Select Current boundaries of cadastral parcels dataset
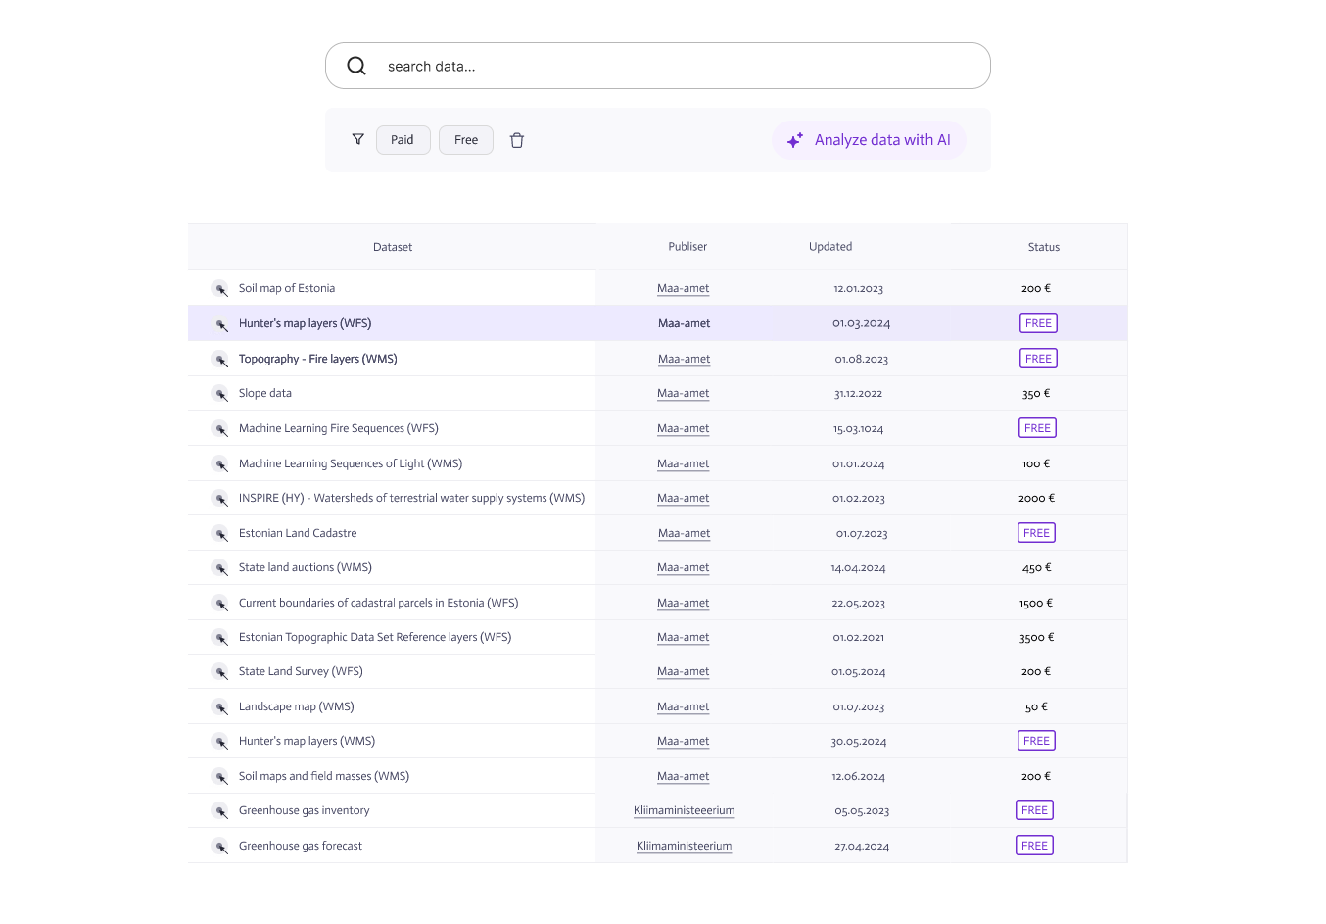1326x924 pixels. tap(379, 603)
